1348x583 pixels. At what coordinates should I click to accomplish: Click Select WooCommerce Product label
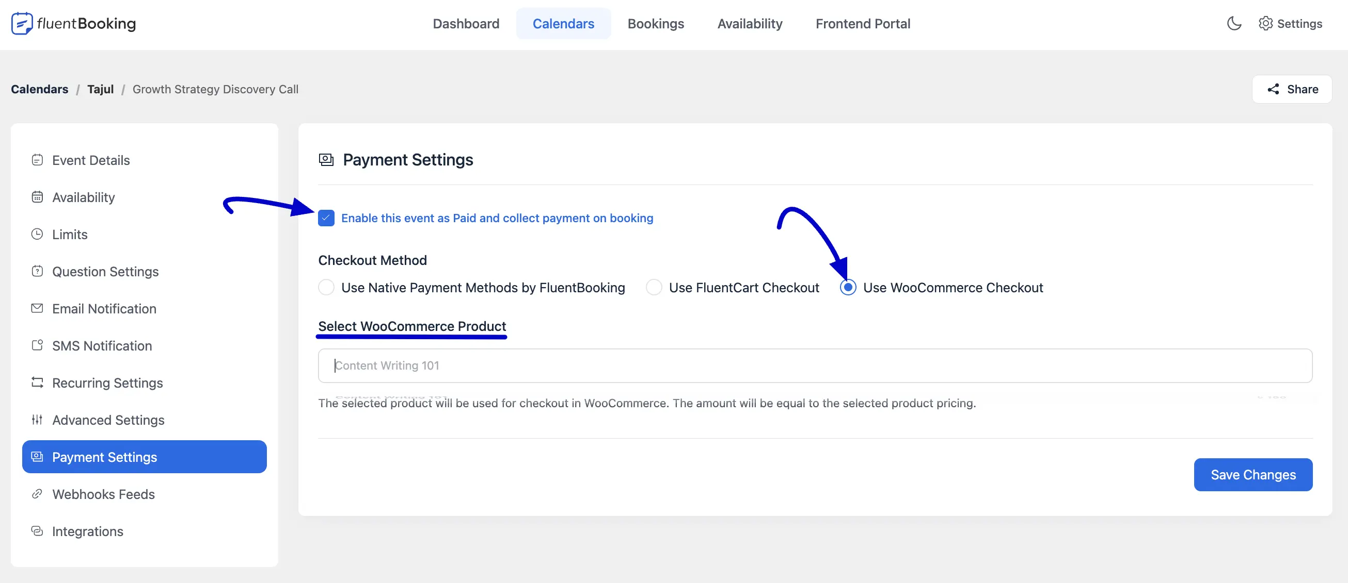(x=412, y=326)
